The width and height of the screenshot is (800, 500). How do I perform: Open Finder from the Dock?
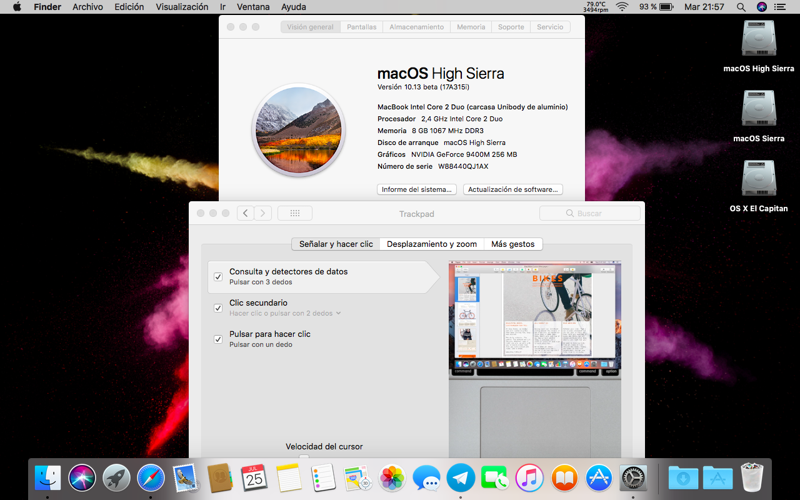coord(48,478)
